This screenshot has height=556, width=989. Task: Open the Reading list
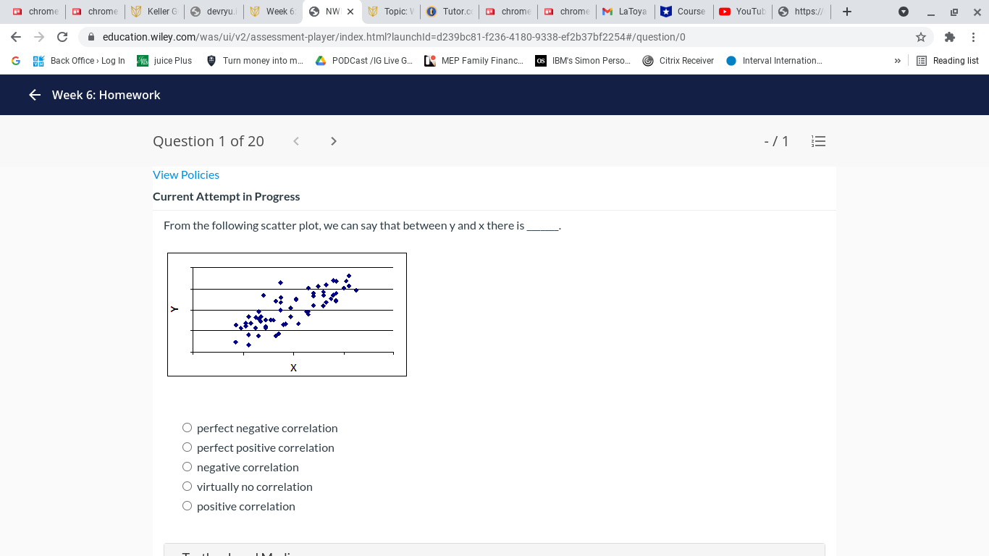[948, 61]
